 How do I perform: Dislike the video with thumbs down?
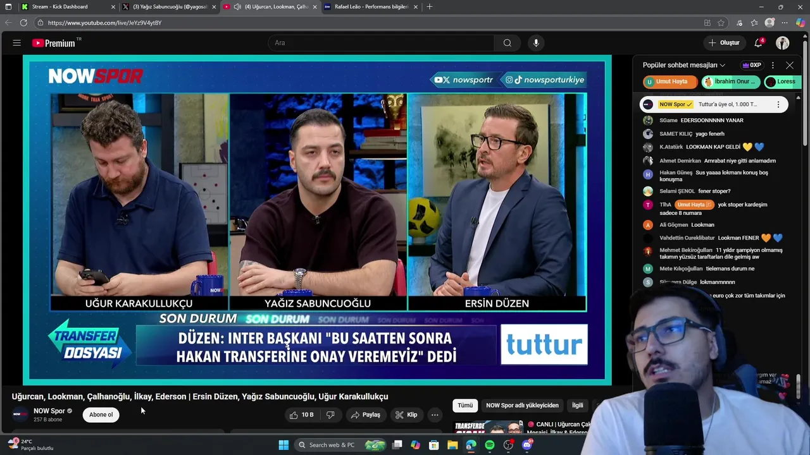[330, 415]
